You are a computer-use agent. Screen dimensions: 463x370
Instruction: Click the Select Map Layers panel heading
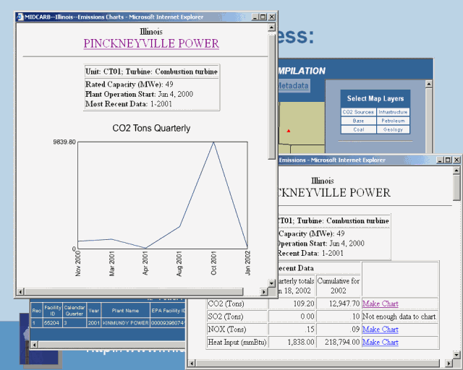[x=375, y=98]
